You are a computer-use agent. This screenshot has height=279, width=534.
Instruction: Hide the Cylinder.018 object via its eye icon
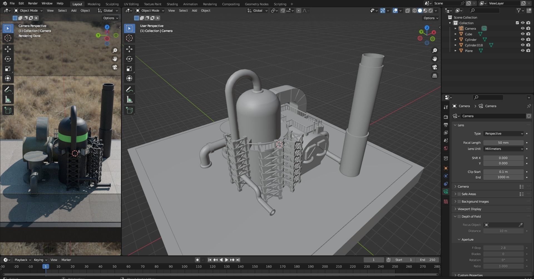[523, 45]
